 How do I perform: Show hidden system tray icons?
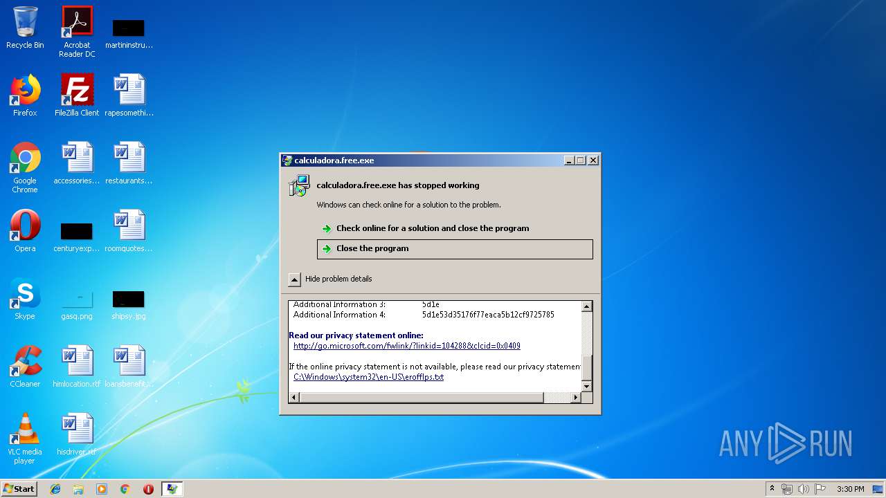point(772,489)
